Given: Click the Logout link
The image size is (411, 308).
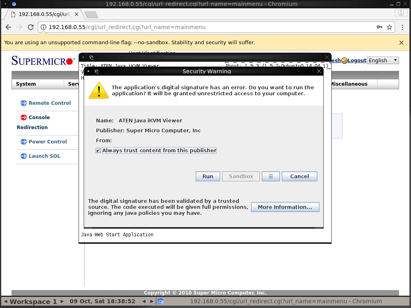Looking at the screenshot, I should click(x=357, y=60).
